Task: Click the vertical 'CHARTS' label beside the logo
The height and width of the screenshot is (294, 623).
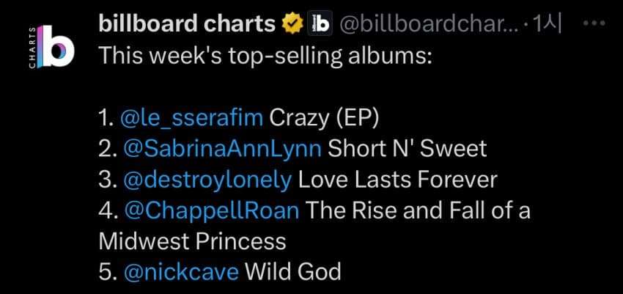Action: (32, 48)
